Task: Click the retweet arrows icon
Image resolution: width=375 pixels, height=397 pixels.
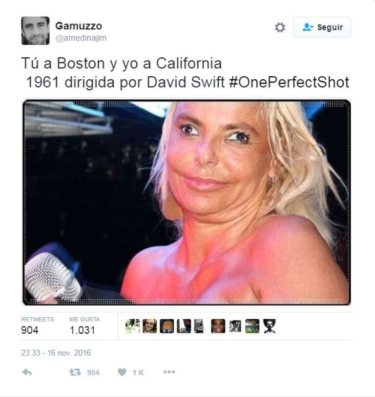Action: pos(75,372)
